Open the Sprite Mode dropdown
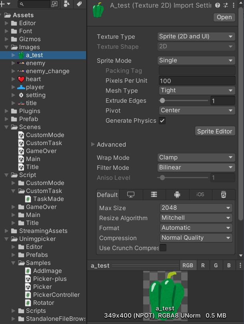 pyautogui.click(x=196, y=61)
